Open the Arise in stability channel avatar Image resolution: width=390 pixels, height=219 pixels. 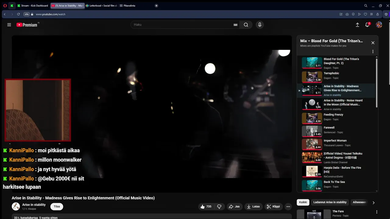pyautogui.click(x=16, y=207)
